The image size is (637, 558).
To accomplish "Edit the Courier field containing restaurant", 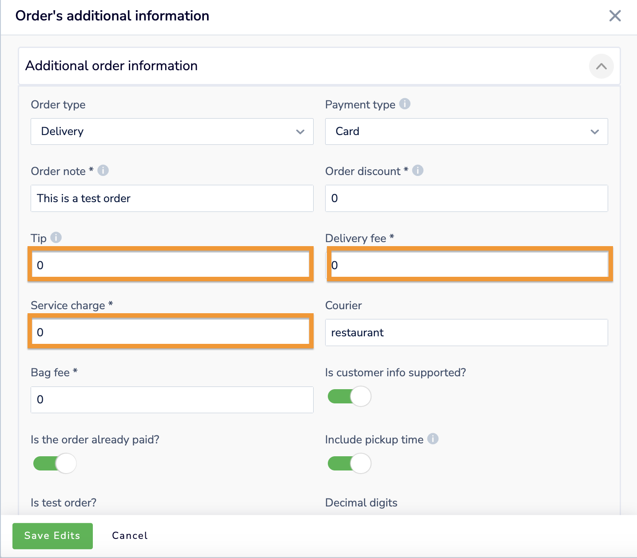I will point(466,333).
